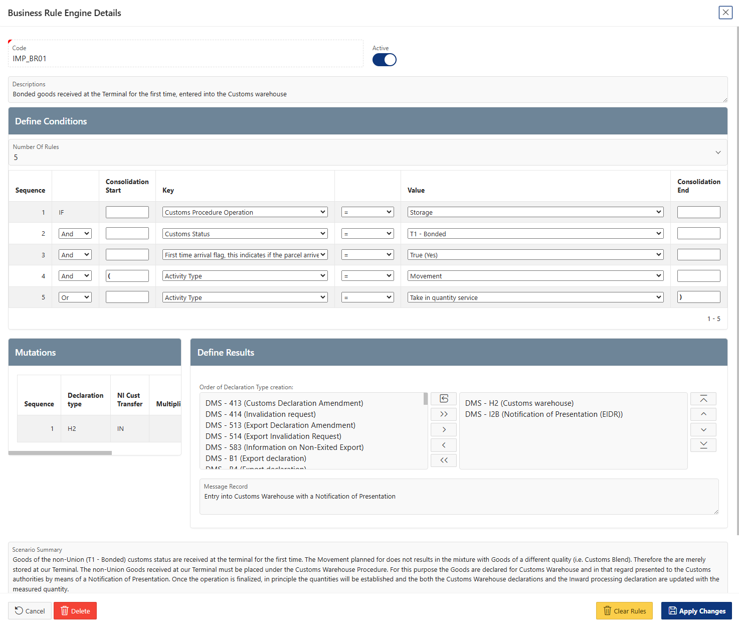The height and width of the screenshot is (626, 739).
Task: Open the equals comparator dropdown in row 4
Action: click(367, 276)
